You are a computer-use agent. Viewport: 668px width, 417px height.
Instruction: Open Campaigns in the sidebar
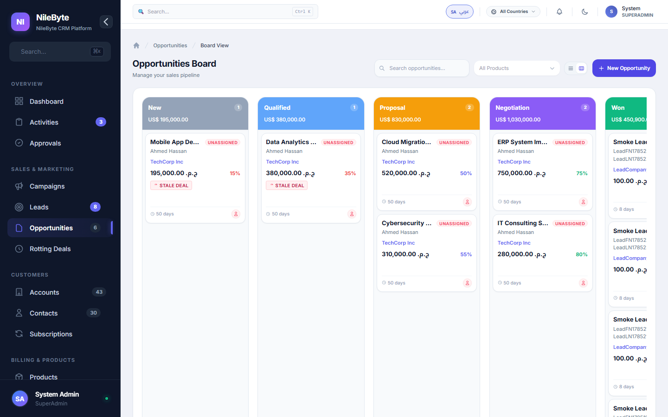pos(60,186)
